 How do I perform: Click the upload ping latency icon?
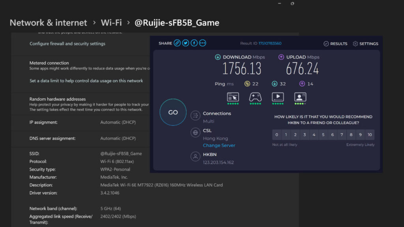point(302,84)
